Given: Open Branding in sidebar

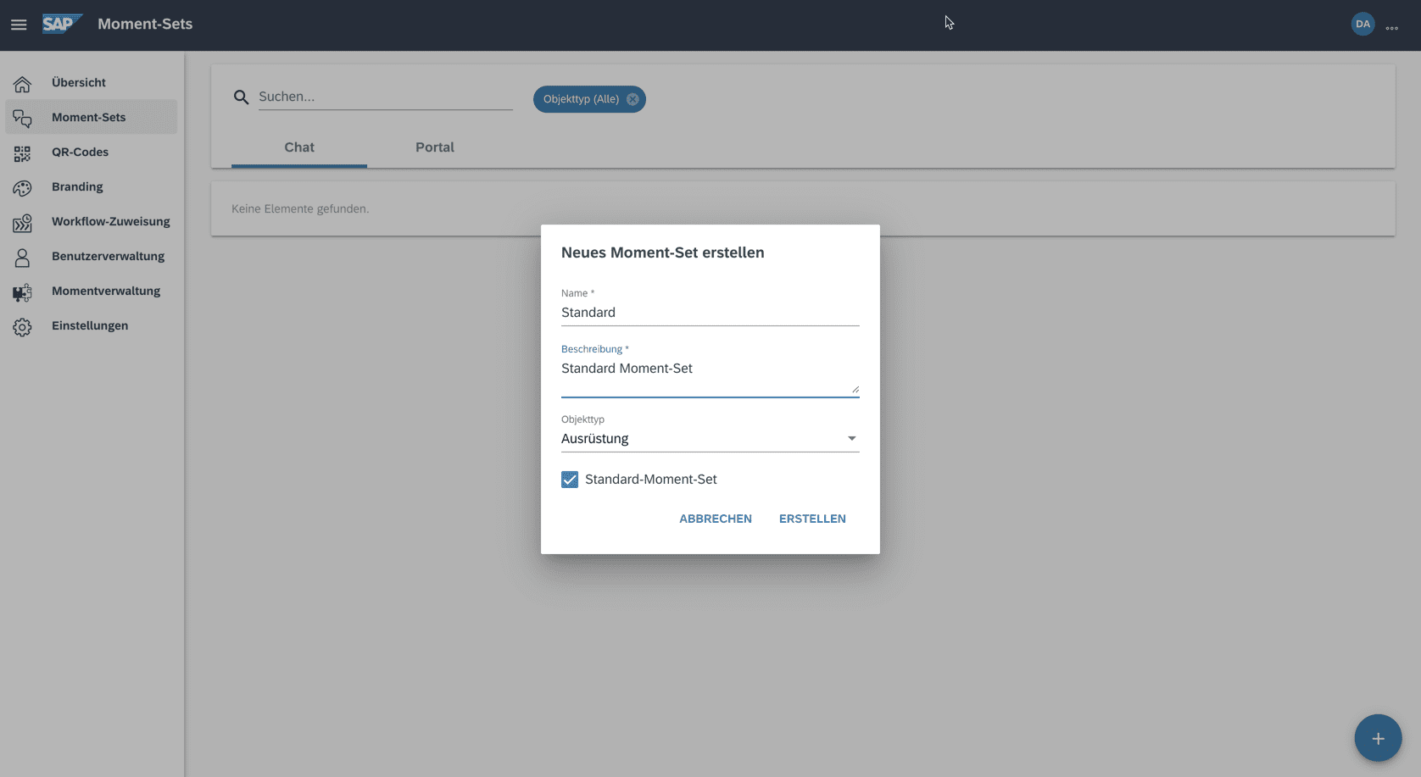Looking at the screenshot, I should coord(92,187).
